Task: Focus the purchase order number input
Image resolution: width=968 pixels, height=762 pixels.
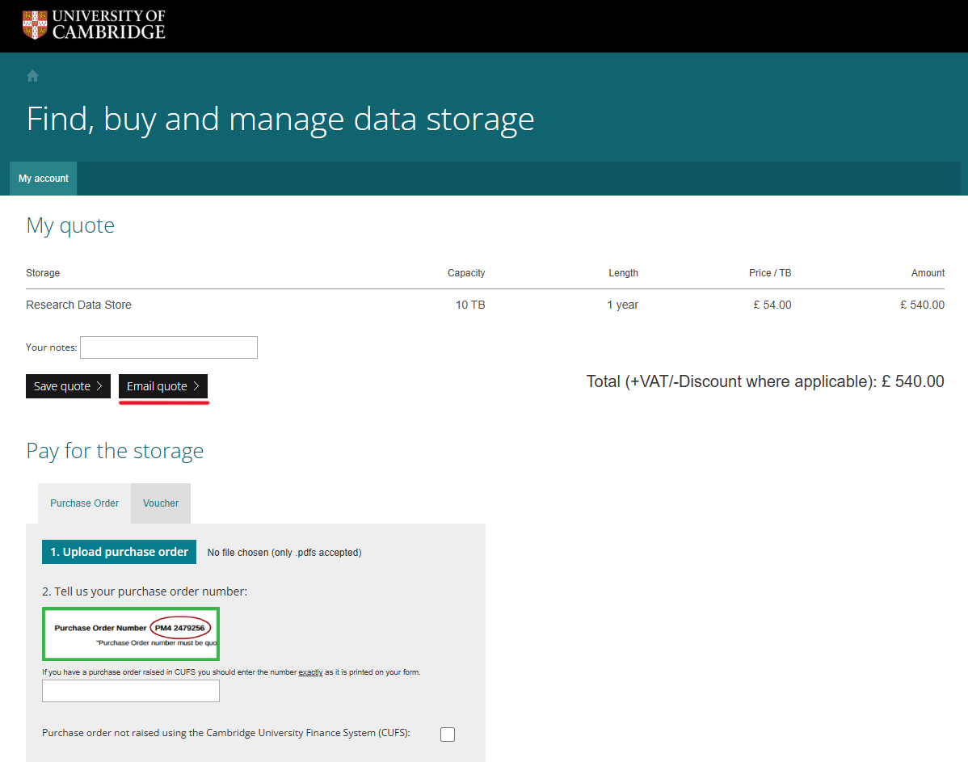Action: tap(131, 691)
